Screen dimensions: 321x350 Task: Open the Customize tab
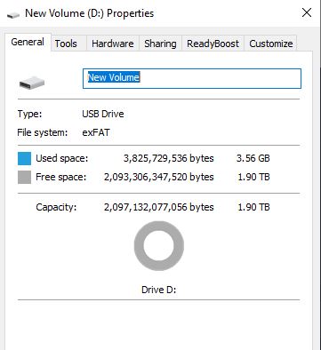coord(271,44)
